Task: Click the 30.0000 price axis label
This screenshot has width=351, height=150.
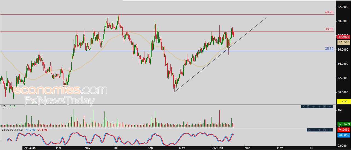Action: coord(343,92)
